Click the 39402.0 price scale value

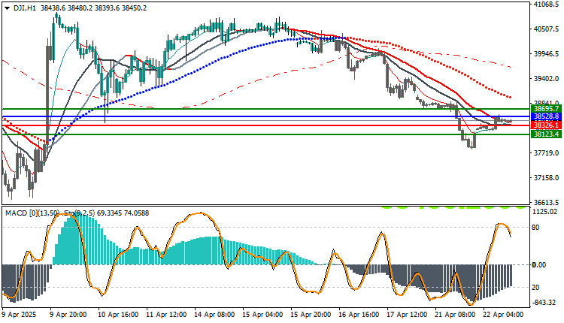pos(547,78)
